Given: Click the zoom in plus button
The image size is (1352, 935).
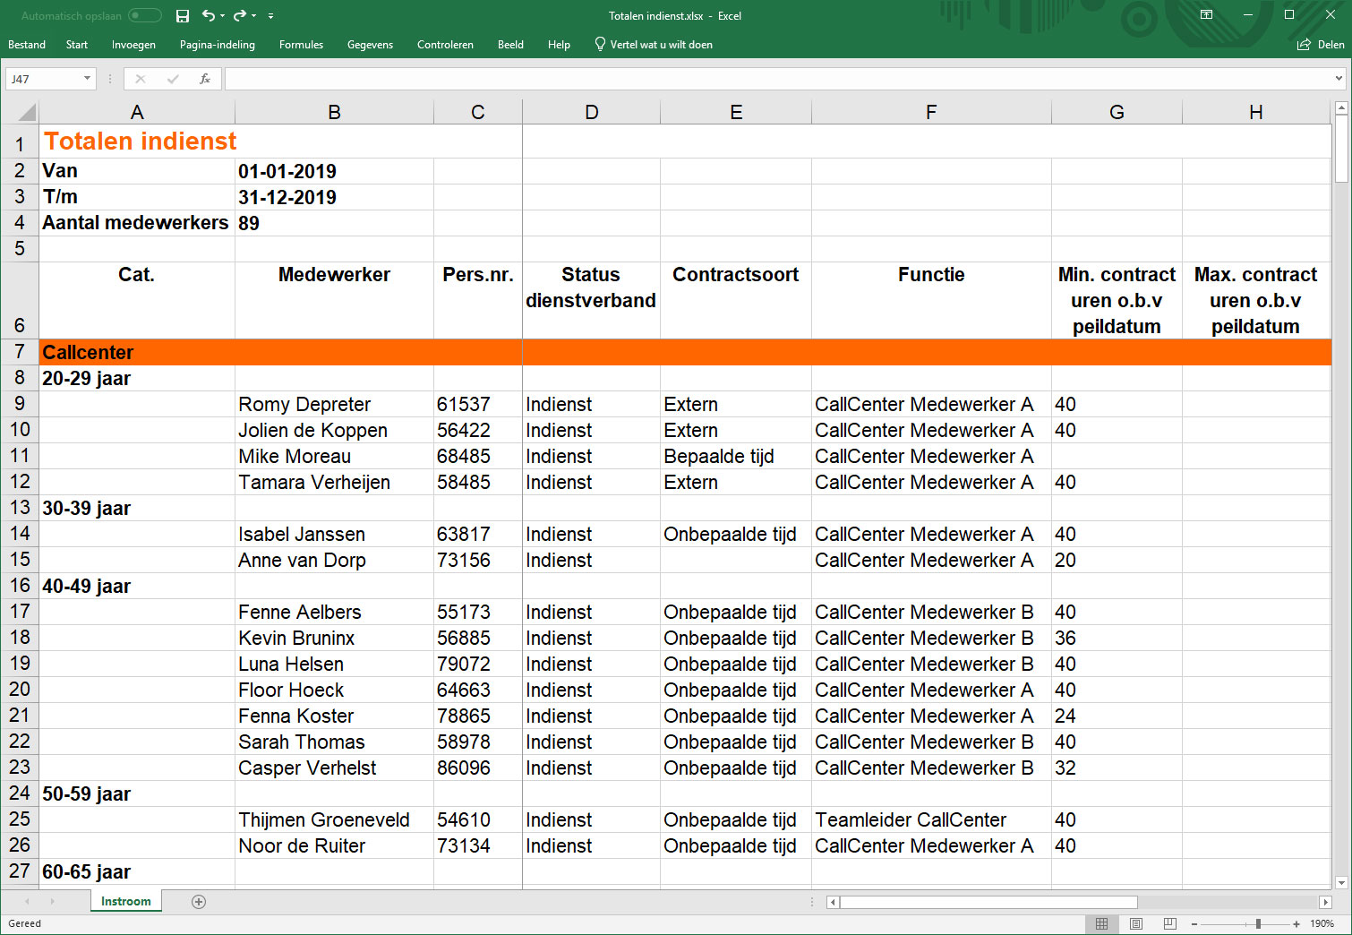Looking at the screenshot, I should 1296,923.
